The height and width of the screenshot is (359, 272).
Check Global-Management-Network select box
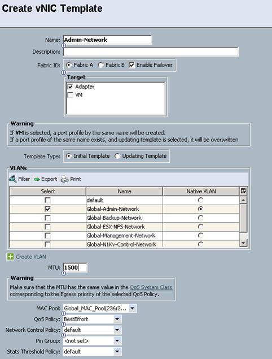point(47,236)
